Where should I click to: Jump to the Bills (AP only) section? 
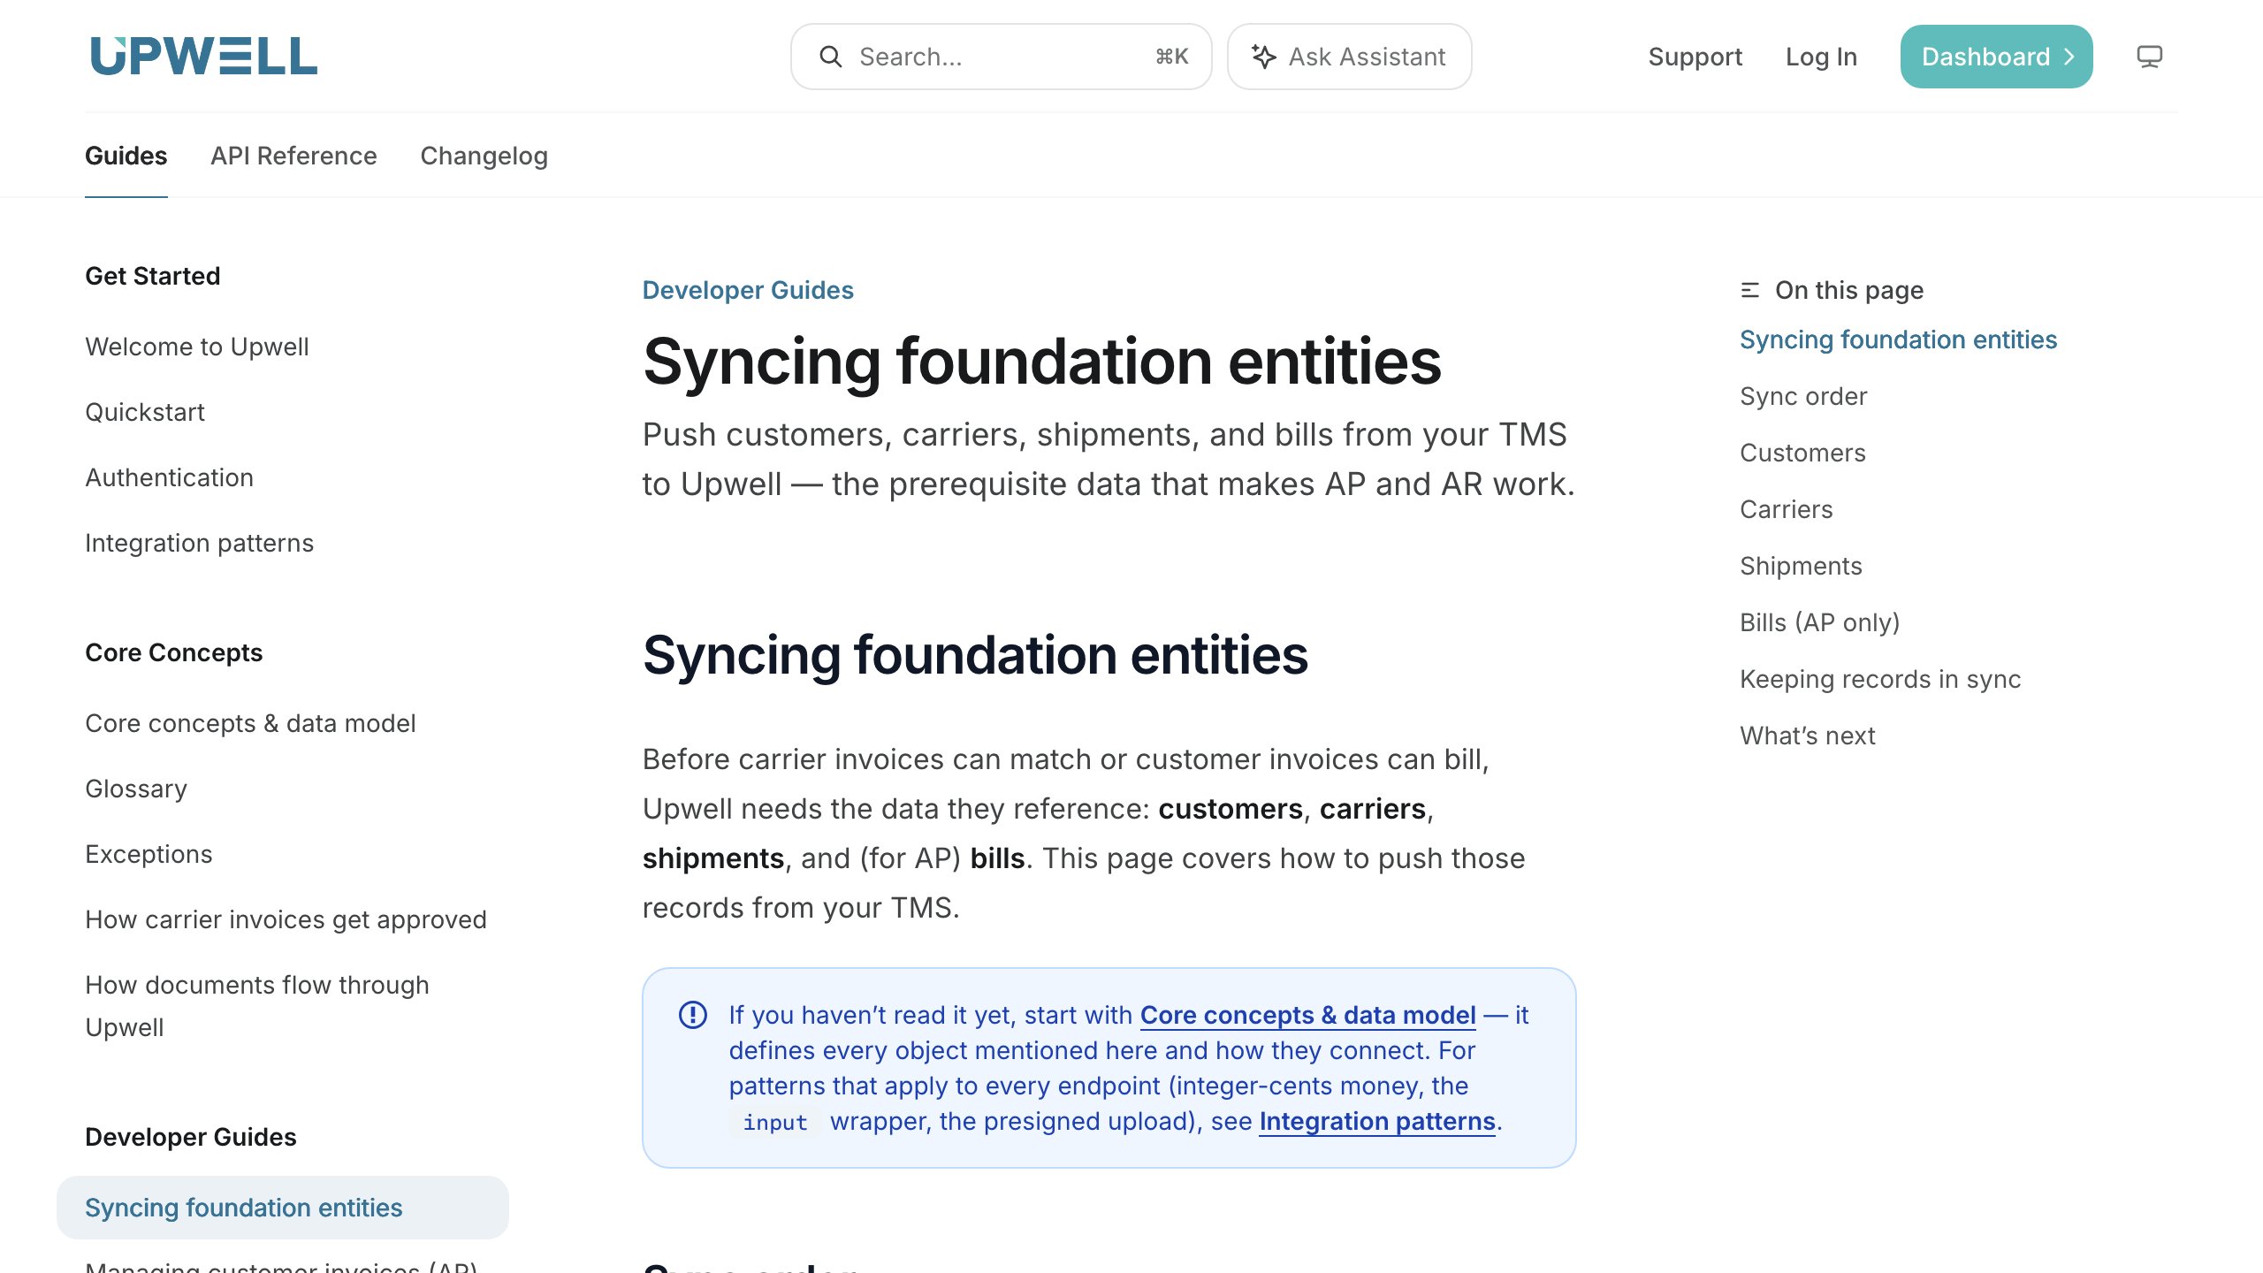coord(1819,622)
